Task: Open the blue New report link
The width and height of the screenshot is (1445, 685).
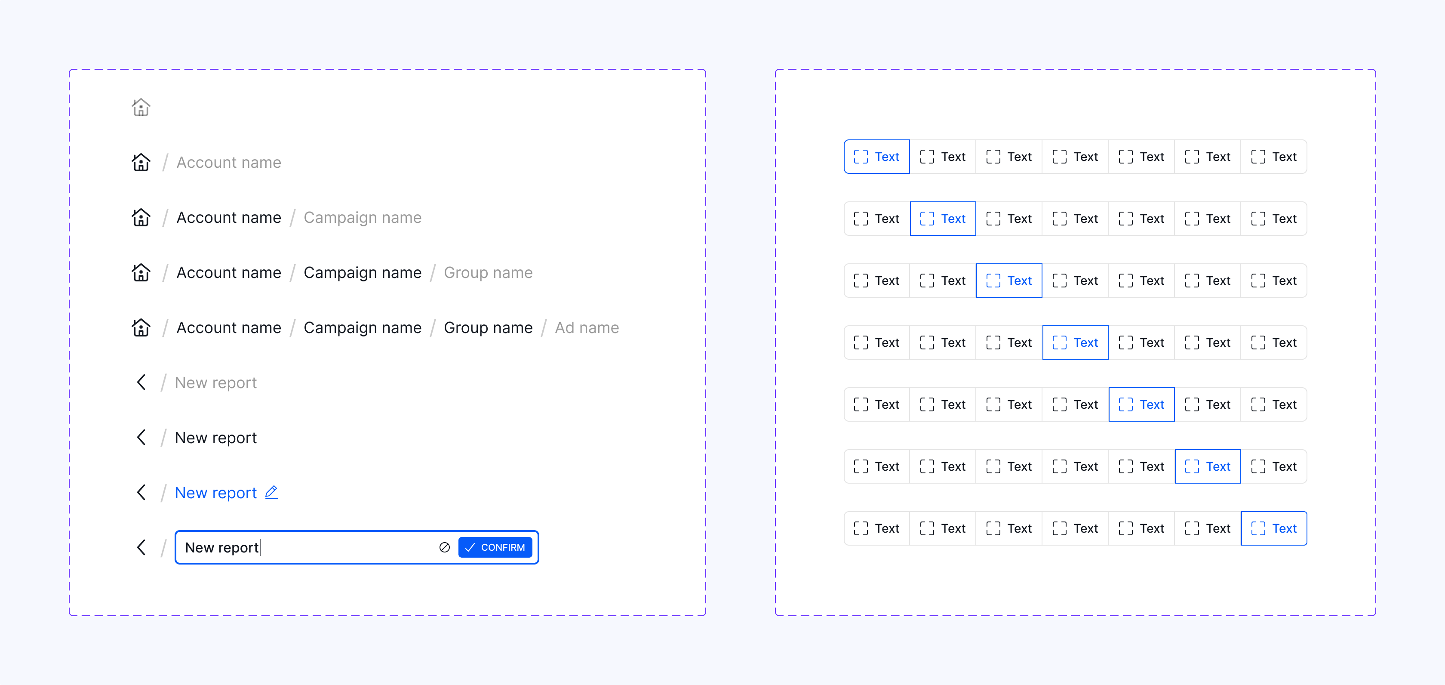Action: [x=215, y=493]
